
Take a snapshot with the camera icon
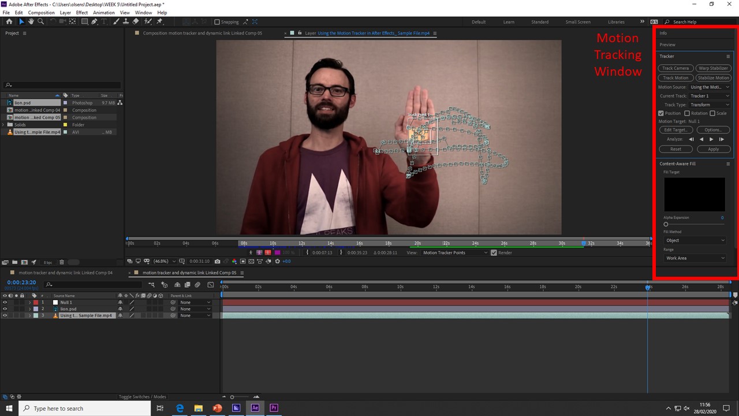point(217,261)
